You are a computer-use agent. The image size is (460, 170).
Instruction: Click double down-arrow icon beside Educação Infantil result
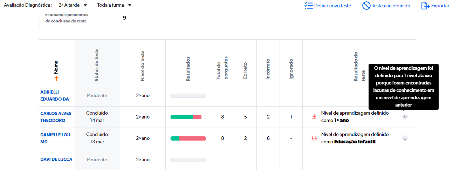coord(314,138)
